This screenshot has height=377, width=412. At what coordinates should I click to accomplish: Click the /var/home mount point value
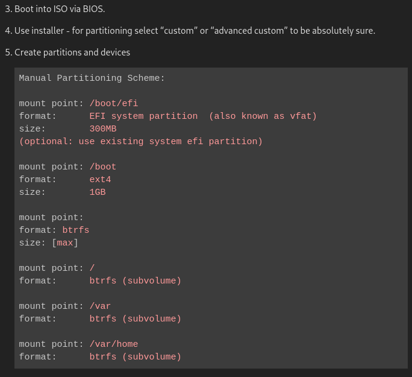[114, 344]
